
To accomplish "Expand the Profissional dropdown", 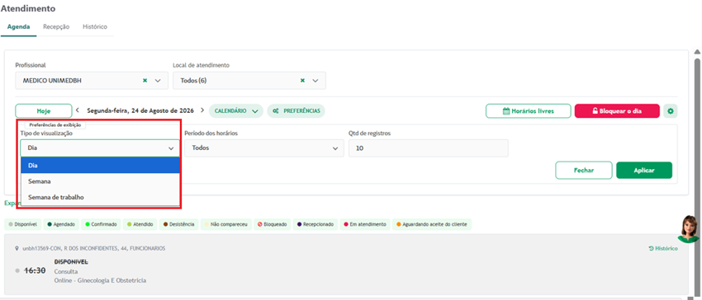I will pos(158,81).
